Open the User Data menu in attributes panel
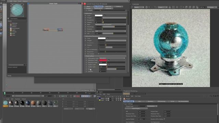The width and height of the screenshot is (219, 123). (x=138, y=96)
